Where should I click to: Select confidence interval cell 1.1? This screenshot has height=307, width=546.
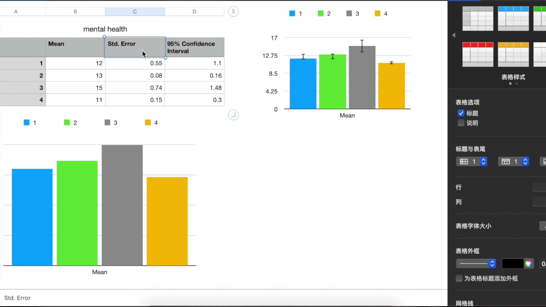(195, 63)
